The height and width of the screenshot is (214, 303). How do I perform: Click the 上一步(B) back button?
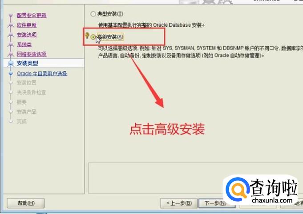coord(179,203)
